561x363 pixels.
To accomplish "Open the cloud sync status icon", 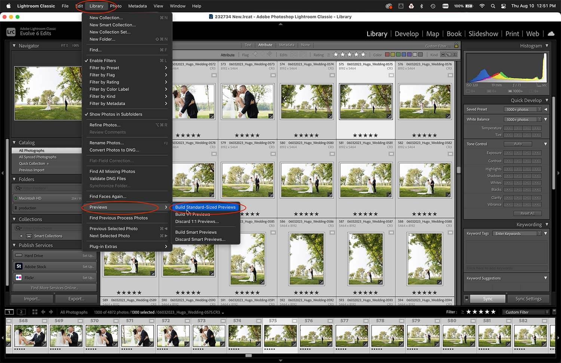I will coord(551,34).
